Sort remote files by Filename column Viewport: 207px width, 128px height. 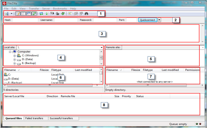point(114,70)
